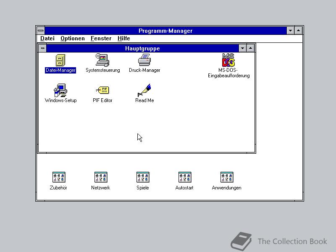Open the Fenster menu
Viewport: 336px width, 252px height.
[x=101, y=38]
